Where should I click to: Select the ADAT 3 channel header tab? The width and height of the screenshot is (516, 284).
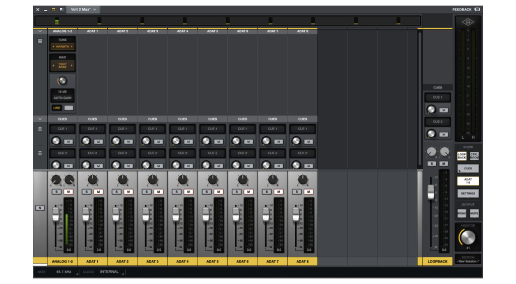click(x=153, y=31)
